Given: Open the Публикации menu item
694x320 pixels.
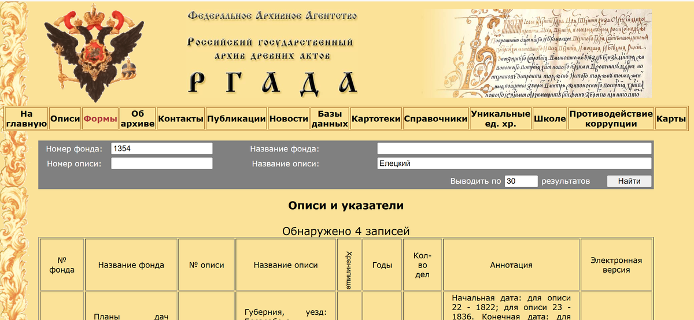Looking at the screenshot, I should point(237,118).
